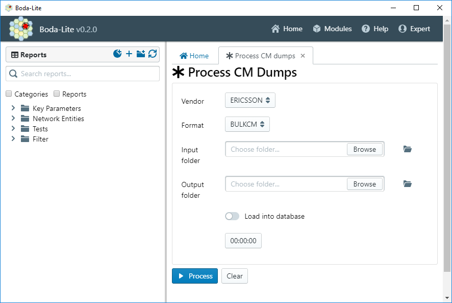Open Help from the question mark icon

coord(366,29)
